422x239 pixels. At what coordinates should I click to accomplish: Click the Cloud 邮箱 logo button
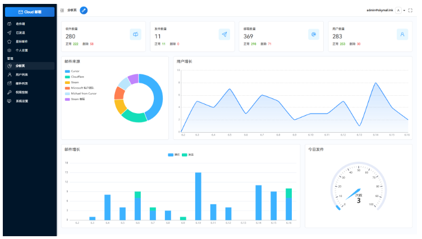[x=30, y=12]
